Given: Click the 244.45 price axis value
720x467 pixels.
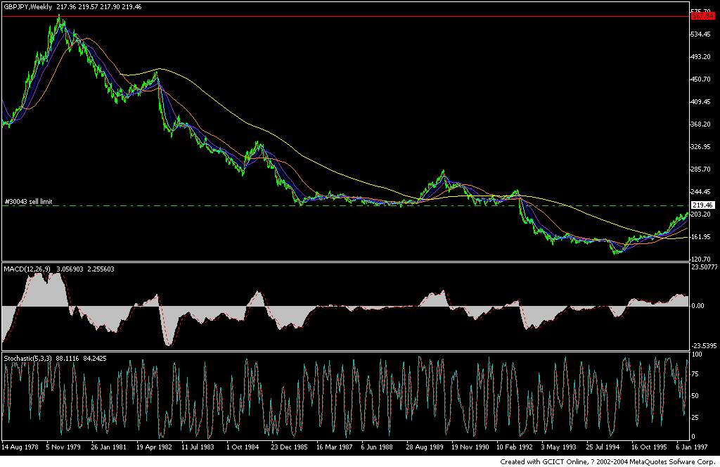Looking at the screenshot, I should (x=702, y=192).
